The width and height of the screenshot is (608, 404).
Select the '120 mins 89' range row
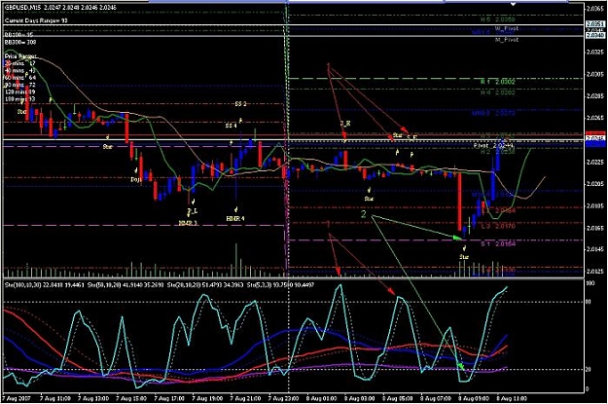20,92
